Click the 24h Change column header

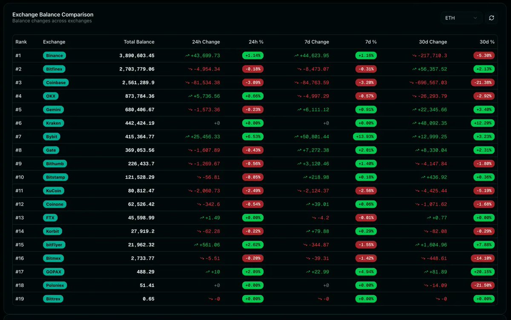click(x=206, y=42)
